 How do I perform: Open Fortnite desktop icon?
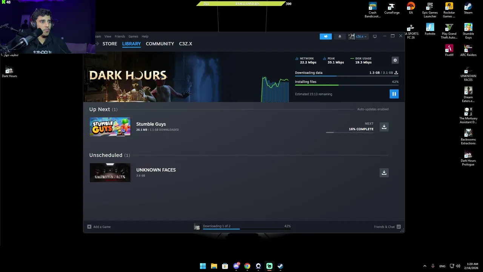(x=430, y=29)
